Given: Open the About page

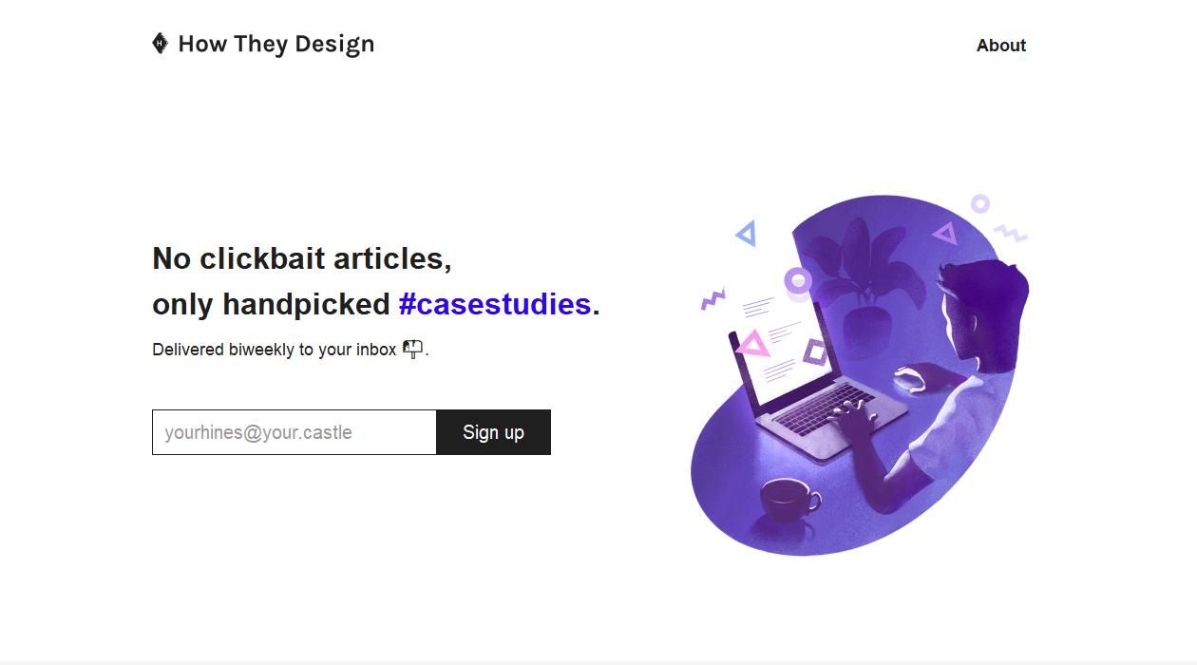Looking at the screenshot, I should [x=1000, y=46].
